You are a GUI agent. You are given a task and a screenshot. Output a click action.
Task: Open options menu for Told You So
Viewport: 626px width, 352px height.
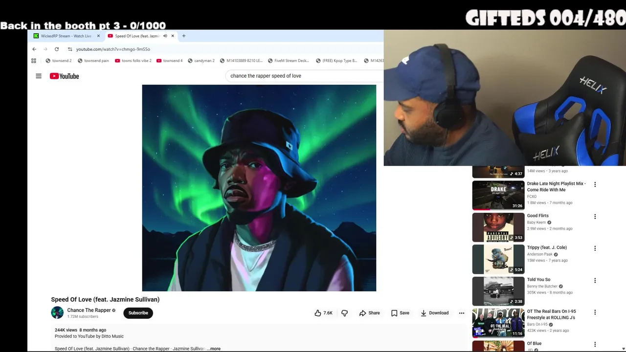click(595, 281)
